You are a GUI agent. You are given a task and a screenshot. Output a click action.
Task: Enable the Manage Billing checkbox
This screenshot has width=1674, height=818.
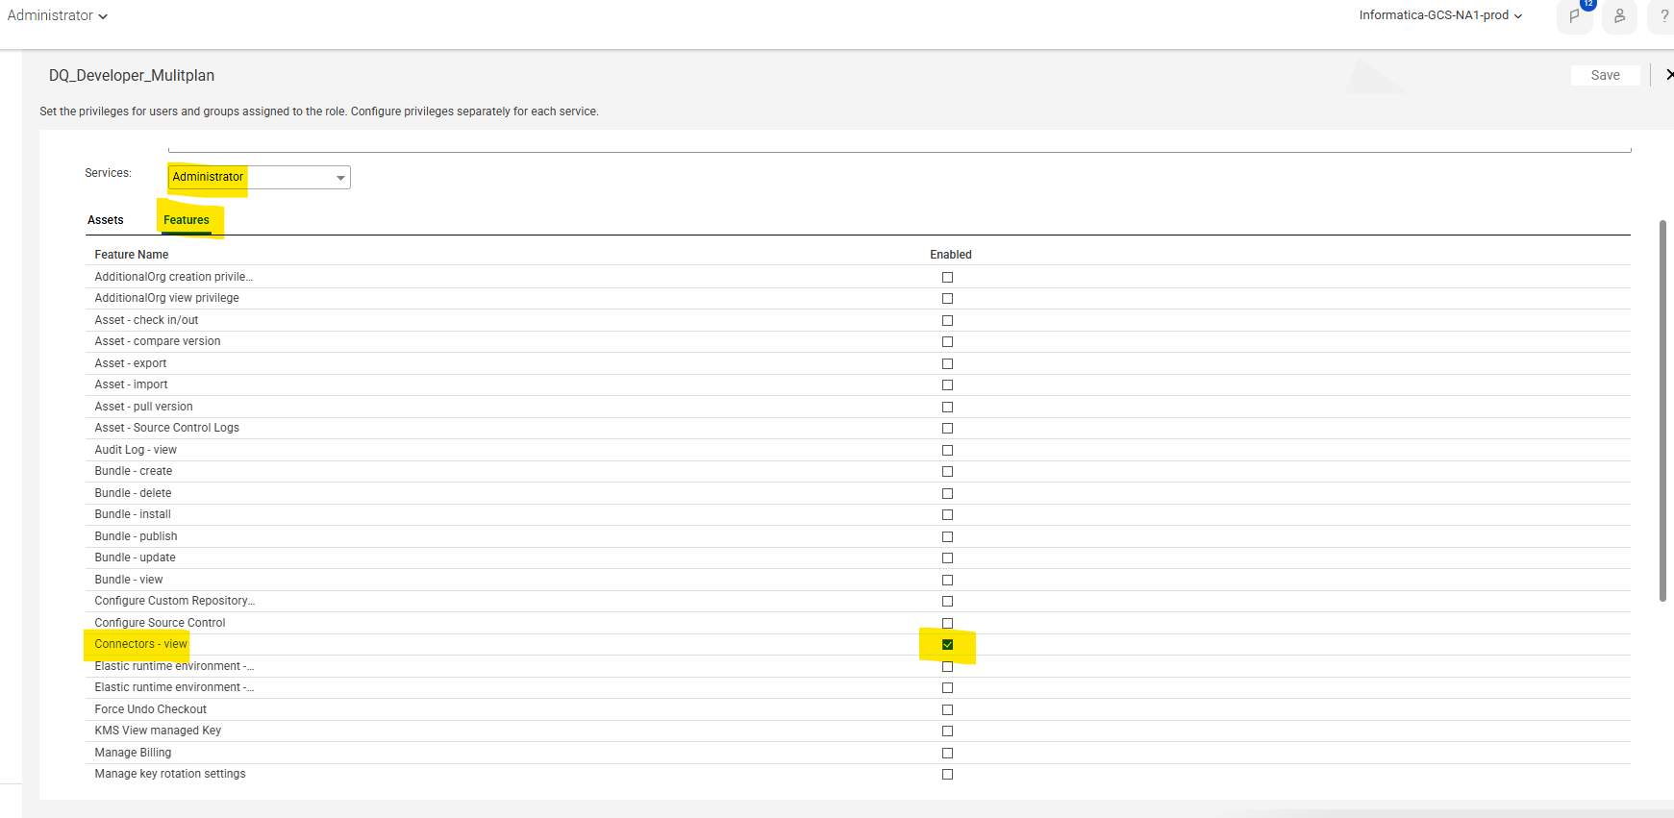pos(947,753)
